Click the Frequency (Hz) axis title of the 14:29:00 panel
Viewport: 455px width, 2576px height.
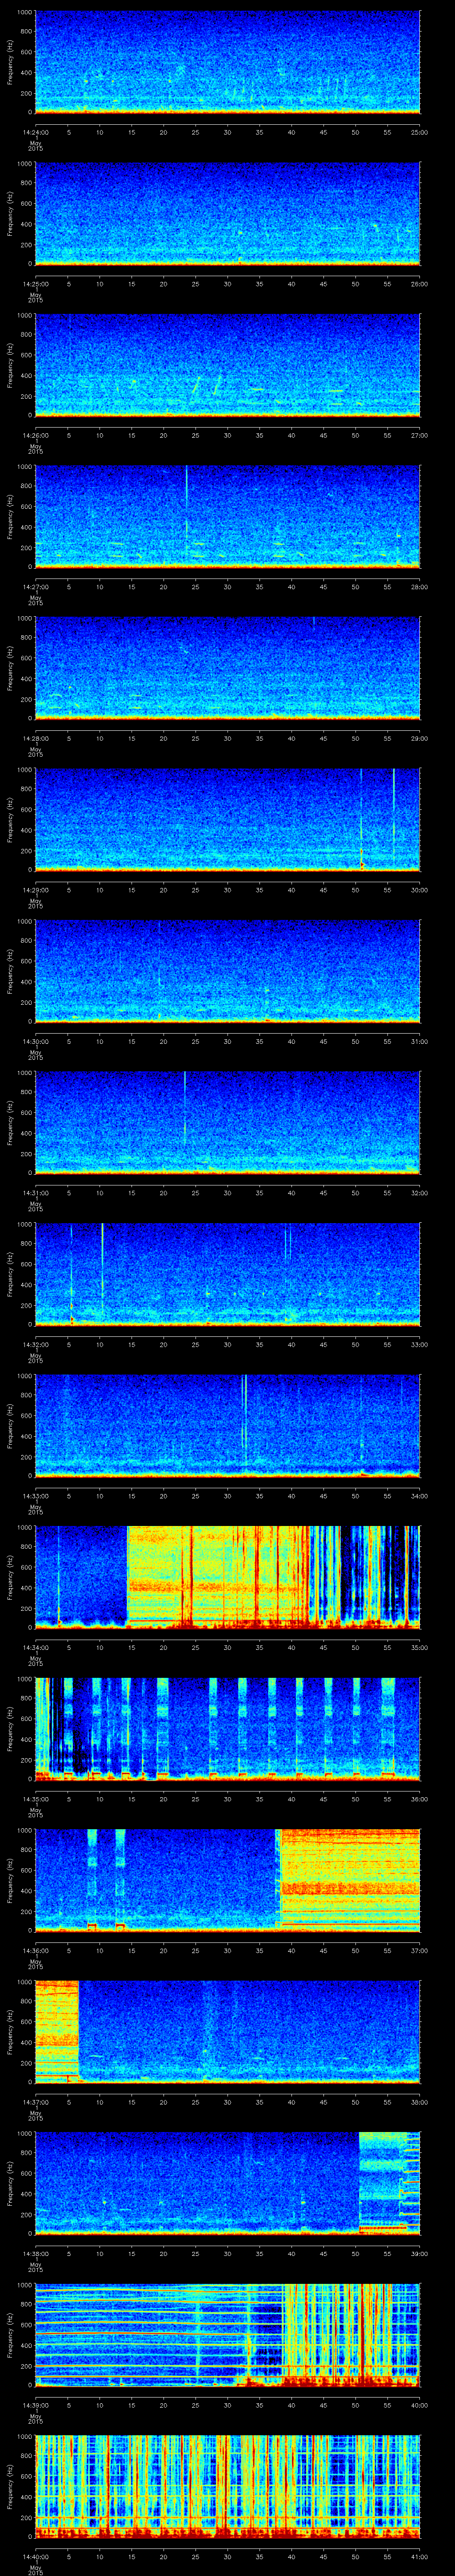coord(11,819)
